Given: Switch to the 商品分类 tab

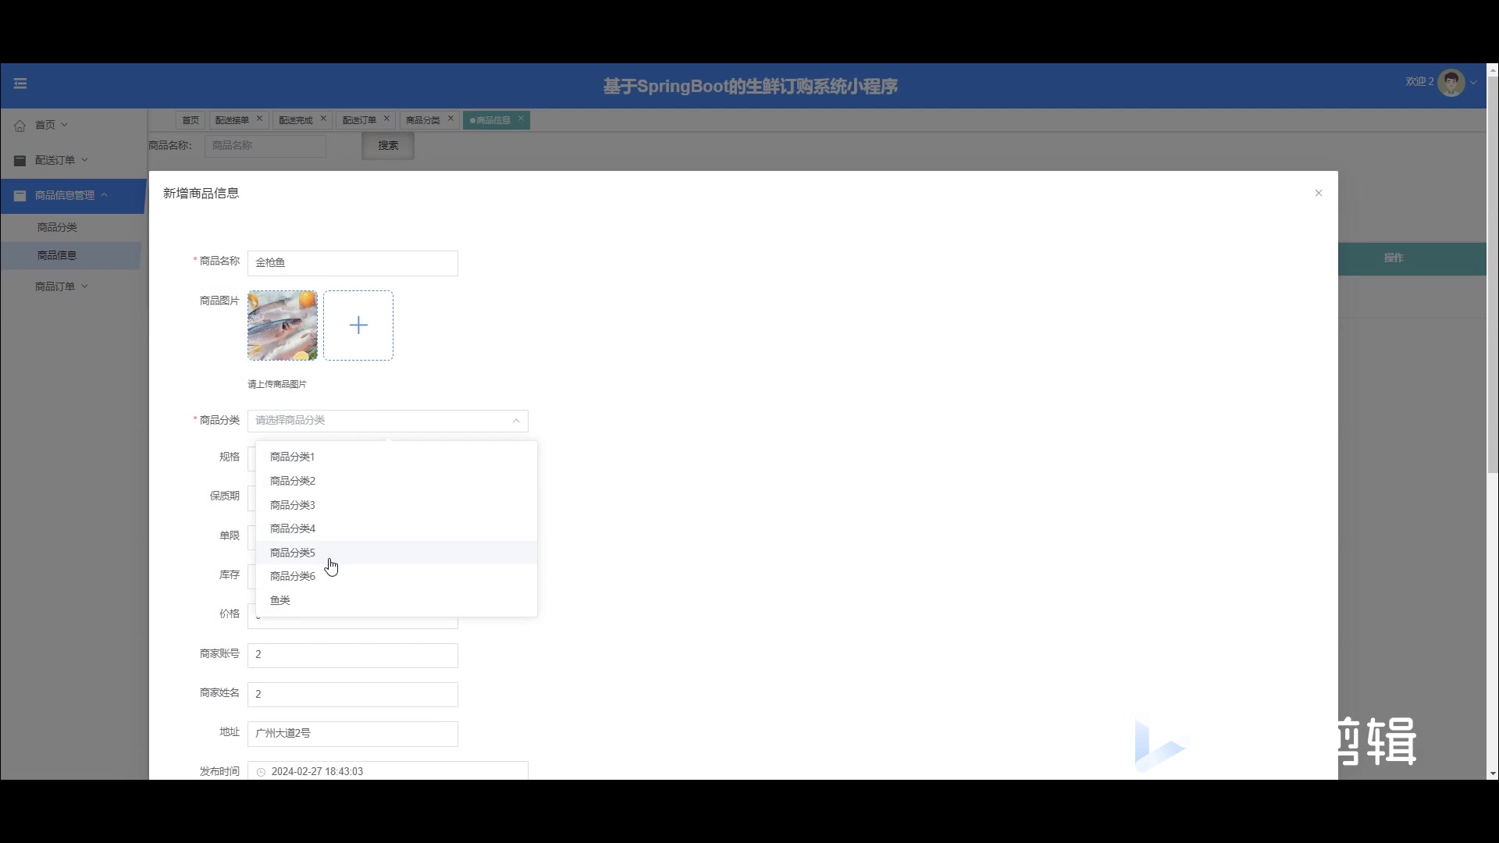Looking at the screenshot, I should tap(422, 120).
